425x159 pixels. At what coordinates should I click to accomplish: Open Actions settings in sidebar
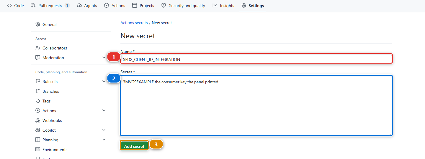tap(71, 111)
